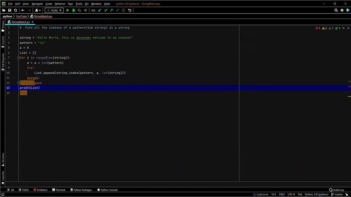Click the fold end marker at line 12
The image size is (351, 197).
click(x=19, y=83)
